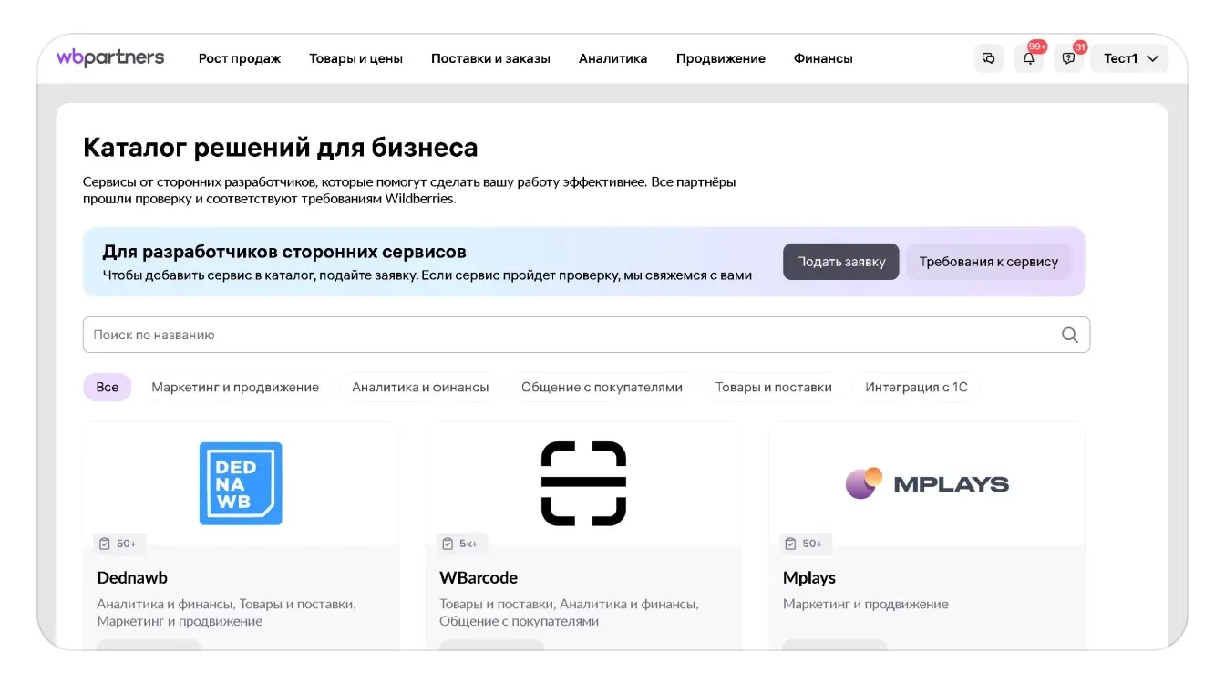Select the Все category filter
The image size is (1225, 684).
click(108, 387)
